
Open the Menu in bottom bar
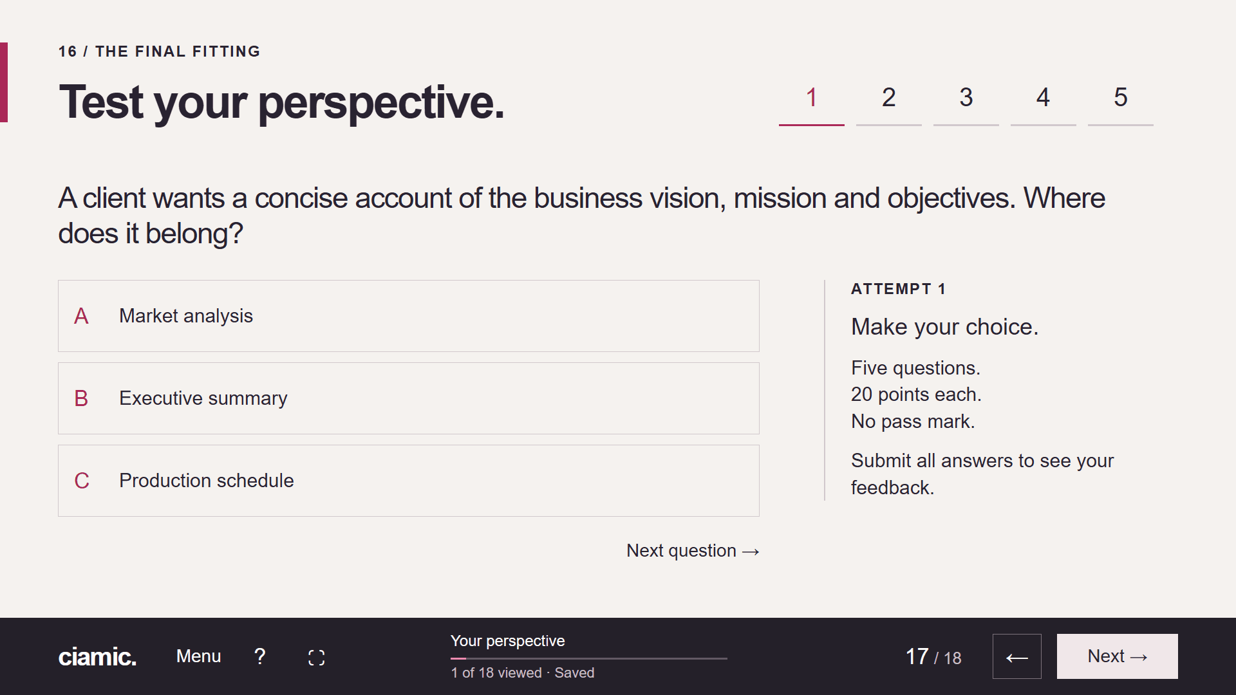pos(198,656)
